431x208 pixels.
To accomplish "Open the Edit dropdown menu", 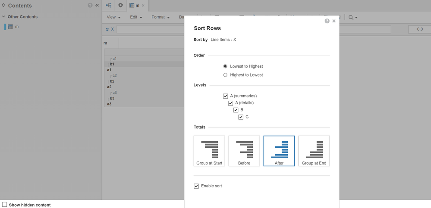I will [x=136, y=17].
